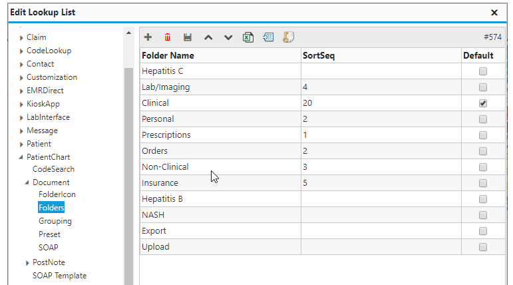Expand the PostNote tree node
Image resolution: width=513 pixels, height=285 pixels.
click(x=27, y=263)
